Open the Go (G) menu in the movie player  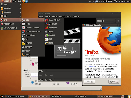(62, 17)
